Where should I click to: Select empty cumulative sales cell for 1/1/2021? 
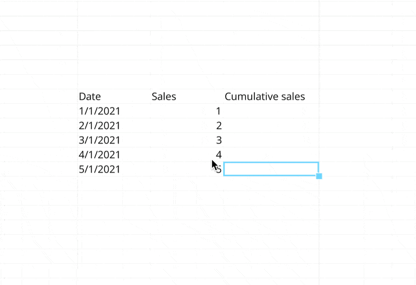point(271,111)
